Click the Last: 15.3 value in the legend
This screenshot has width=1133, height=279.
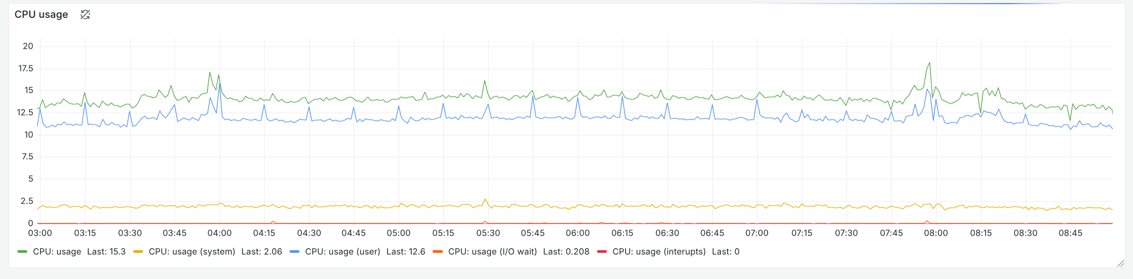pos(106,251)
